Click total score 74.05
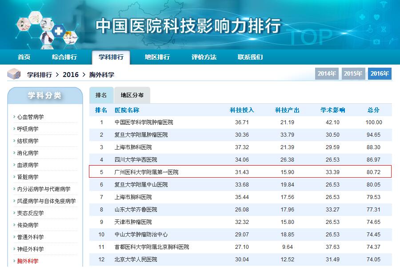400x268 pixels. (x=373, y=260)
